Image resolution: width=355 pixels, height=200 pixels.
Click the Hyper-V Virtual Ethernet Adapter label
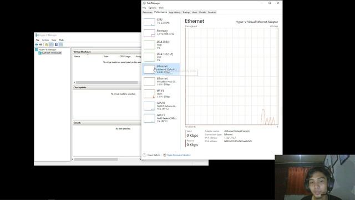257,22
